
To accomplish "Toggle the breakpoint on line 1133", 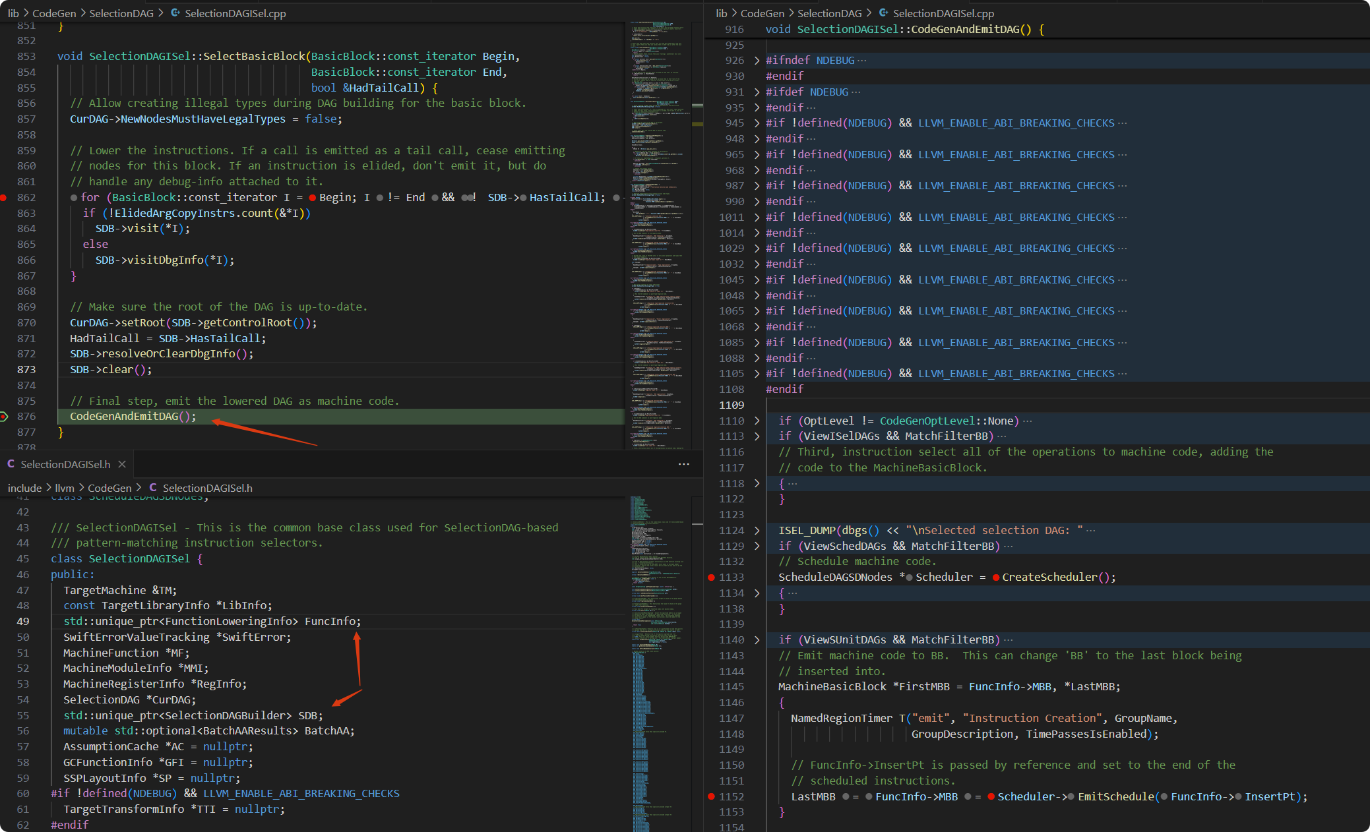I will tap(711, 578).
